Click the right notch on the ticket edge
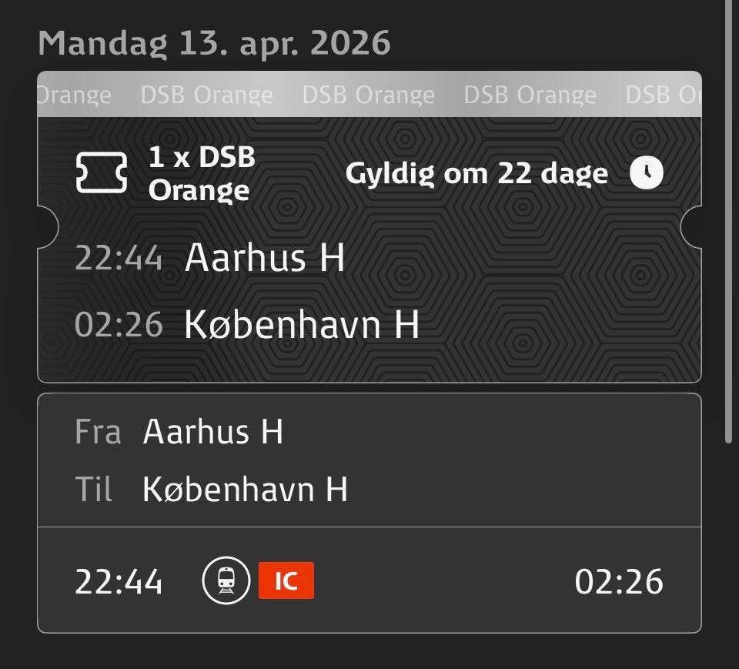This screenshot has width=739, height=669. pyautogui.click(x=692, y=227)
